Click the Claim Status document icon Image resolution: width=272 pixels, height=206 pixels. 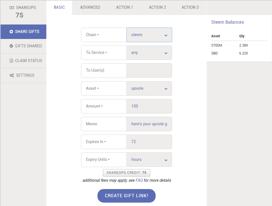point(11,61)
